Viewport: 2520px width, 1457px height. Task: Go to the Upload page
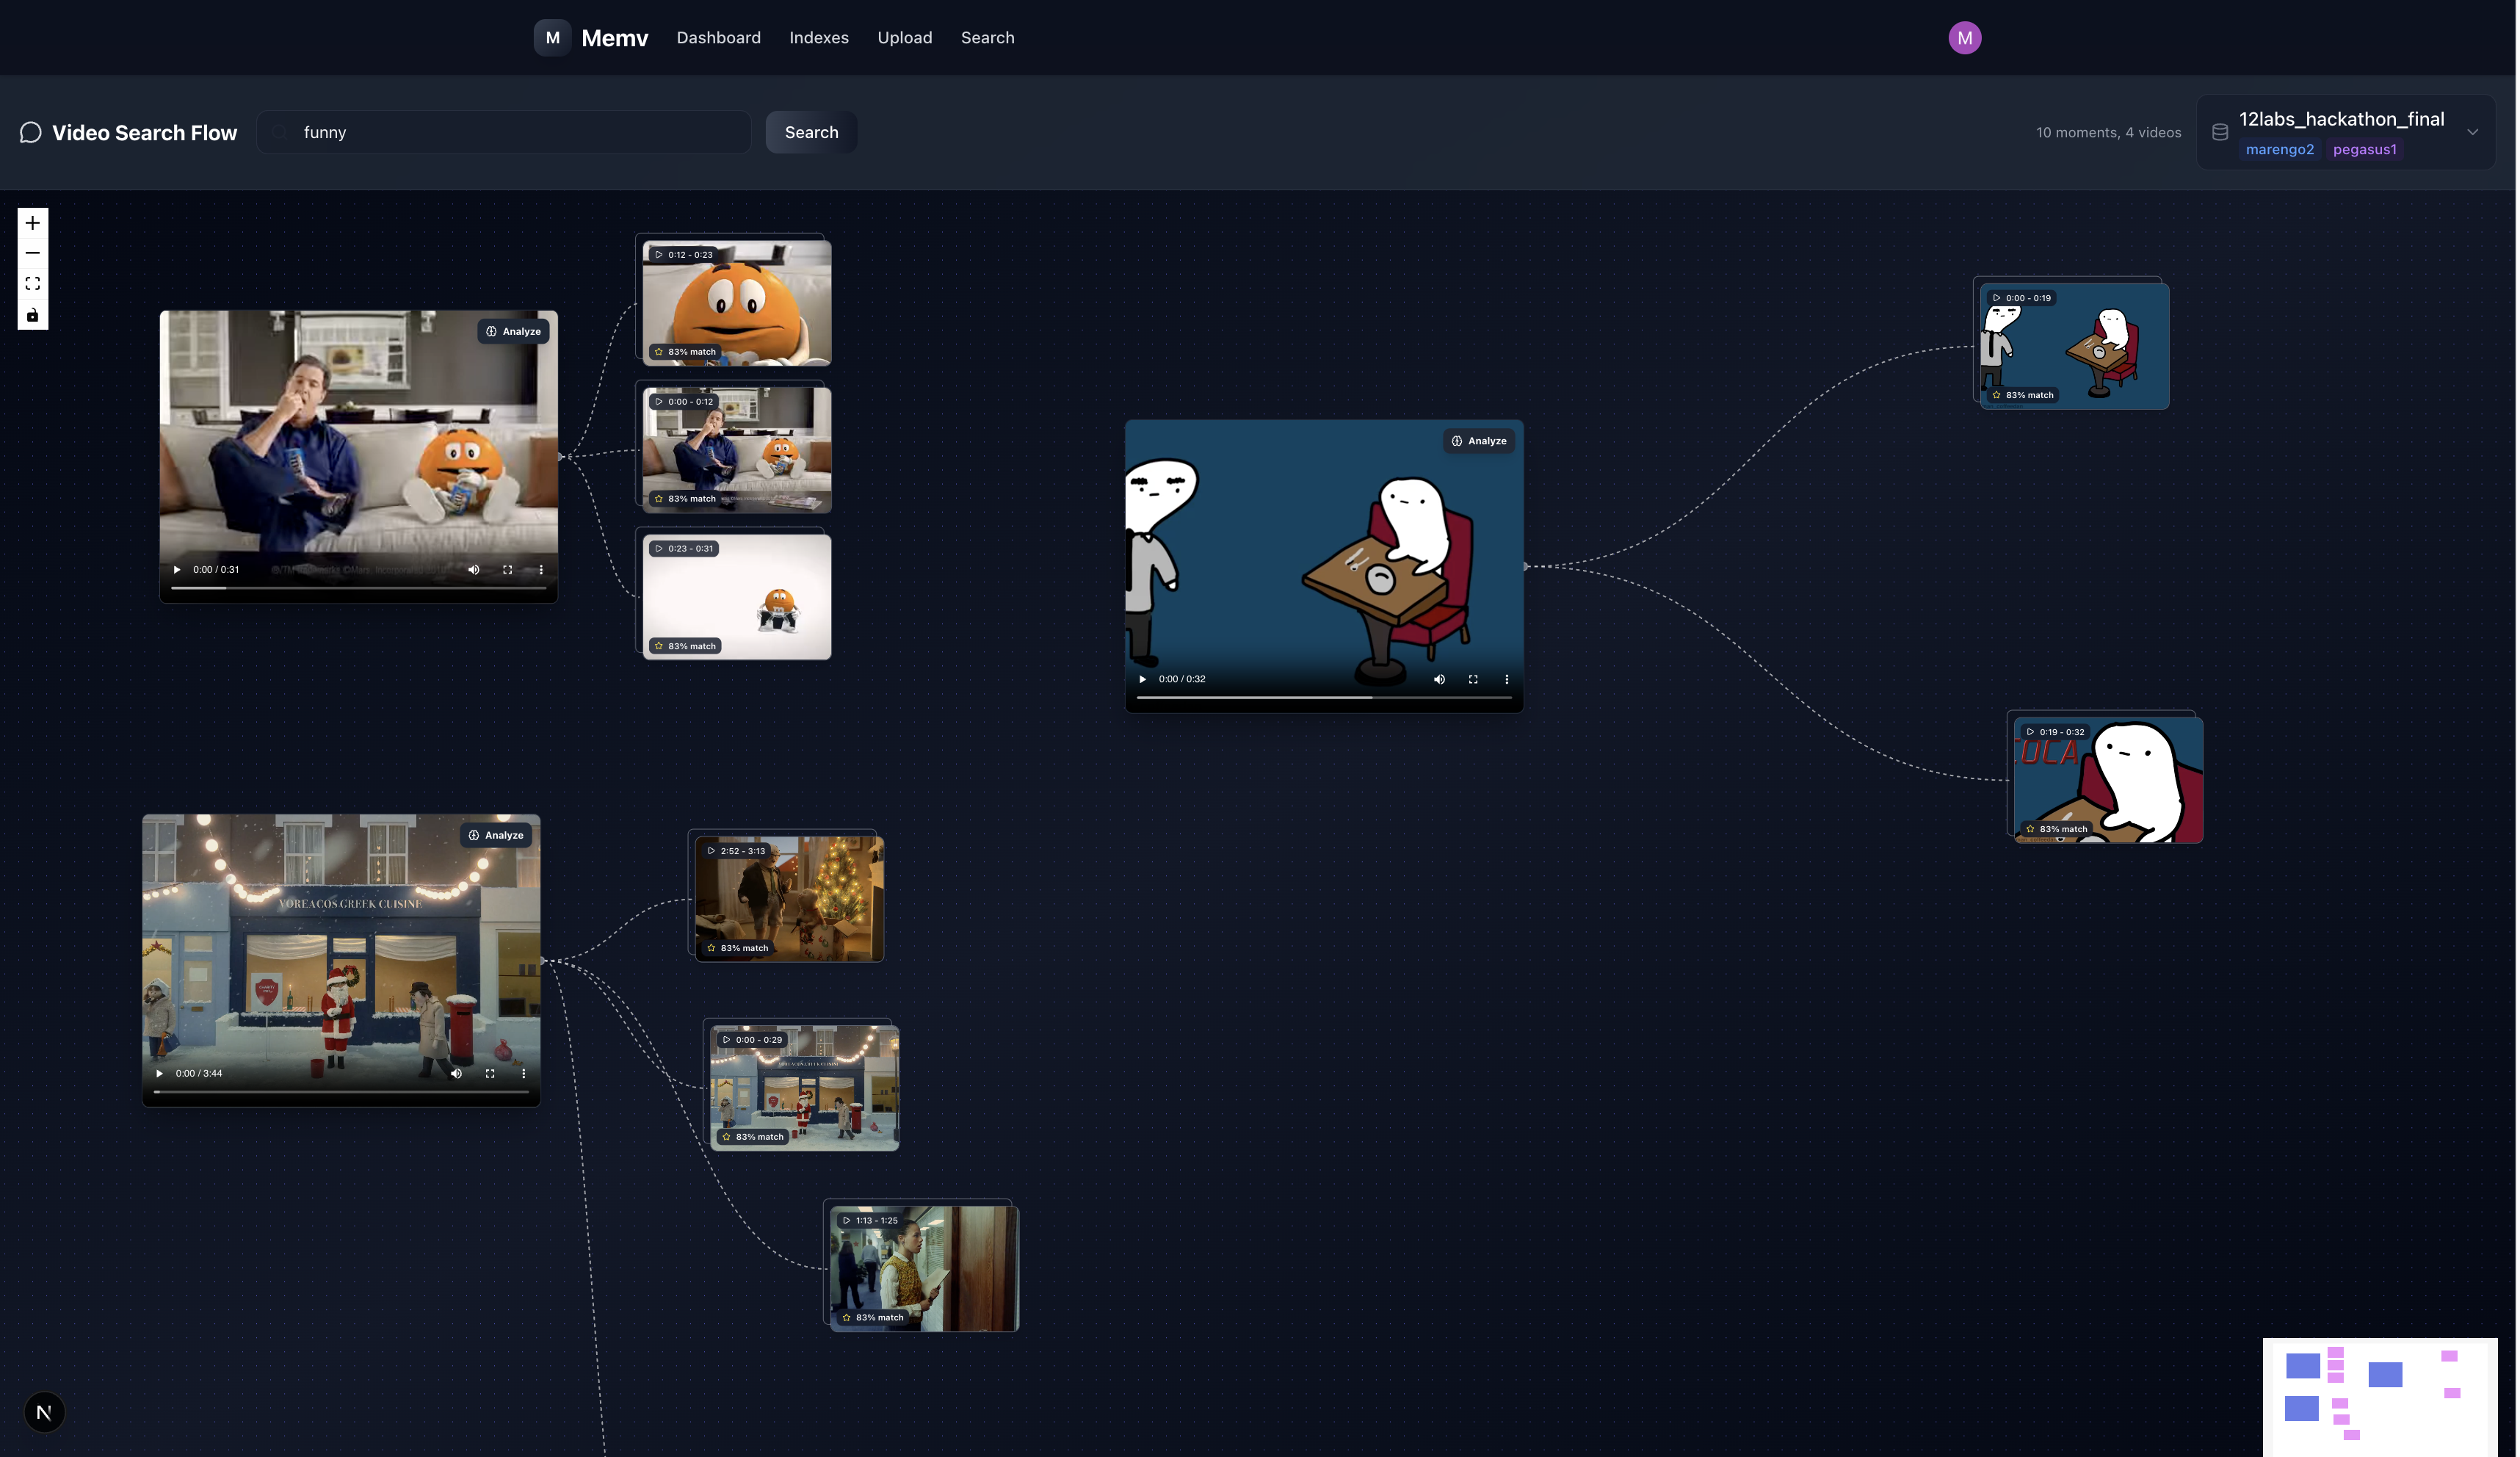pyautogui.click(x=904, y=37)
